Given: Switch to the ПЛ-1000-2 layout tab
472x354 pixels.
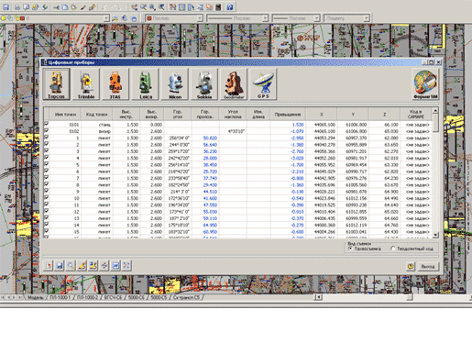Looking at the screenshot, I should 87,297.
